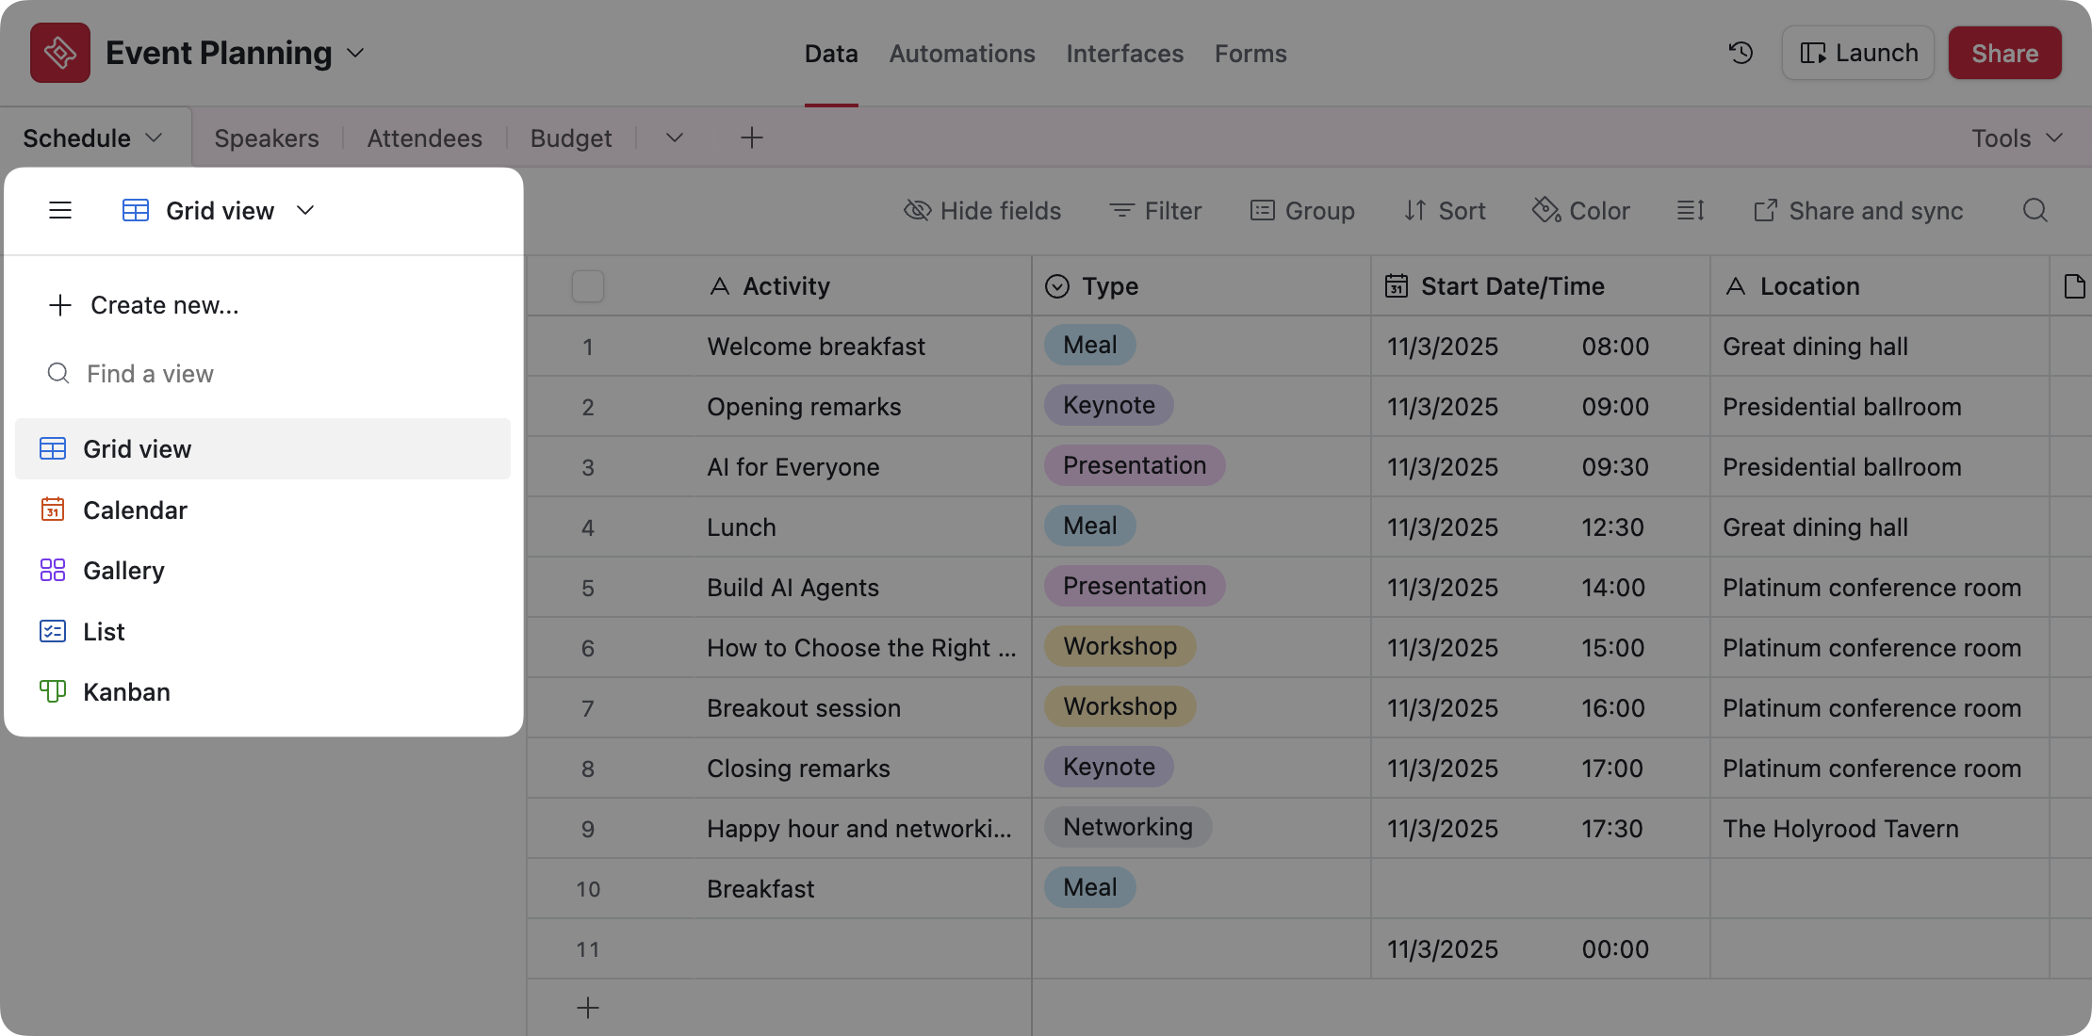
Task: Open the Color records paint icon
Action: [x=1546, y=210]
